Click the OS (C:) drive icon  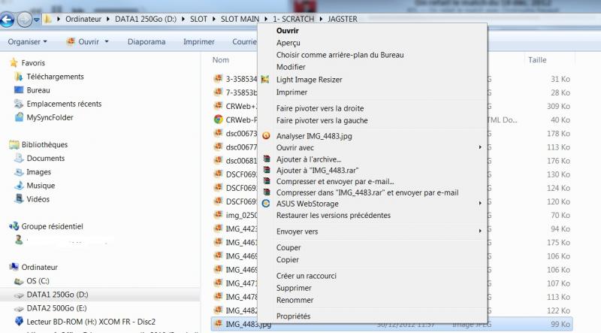18,281
